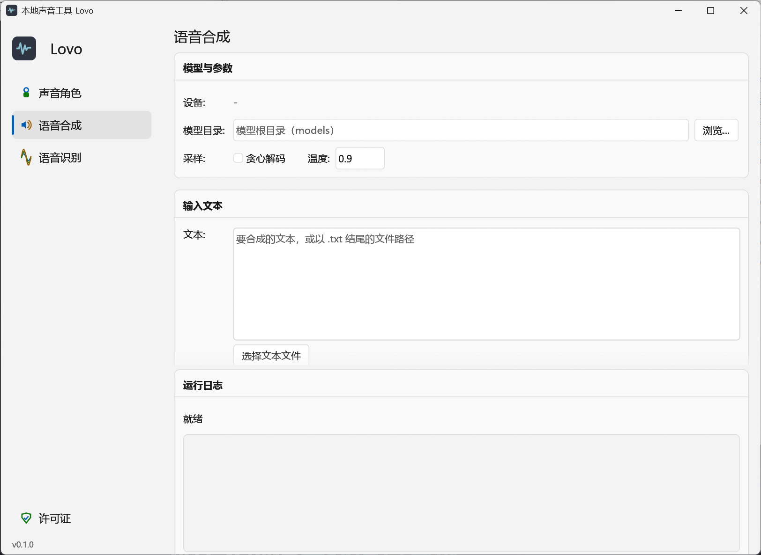Click the 模型与参数 section heading

click(x=208, y=68)
